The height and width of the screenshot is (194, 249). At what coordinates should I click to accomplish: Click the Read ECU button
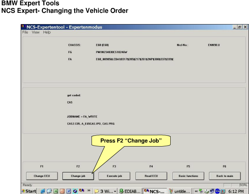[151, 176]
